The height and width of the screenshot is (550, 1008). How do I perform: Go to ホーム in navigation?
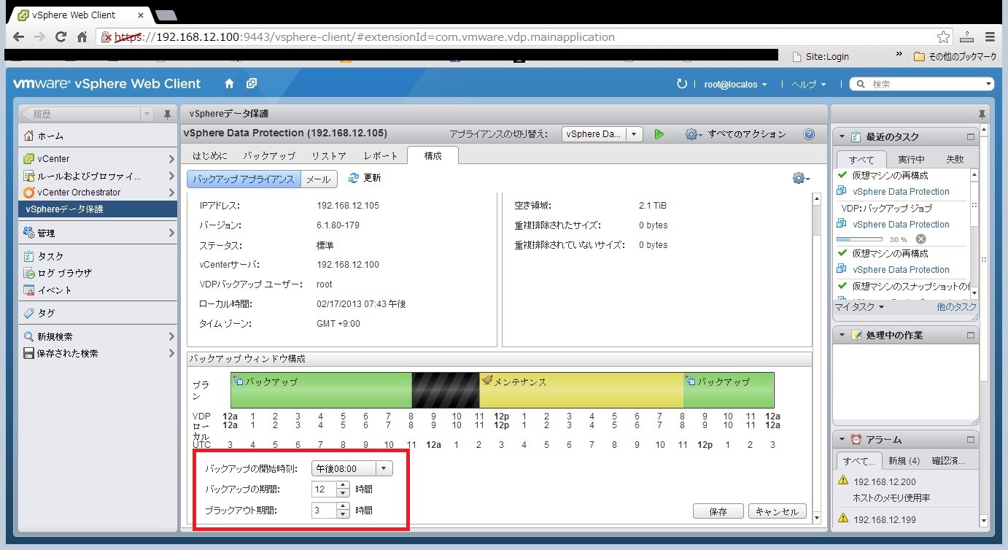[x=98, y=136]
